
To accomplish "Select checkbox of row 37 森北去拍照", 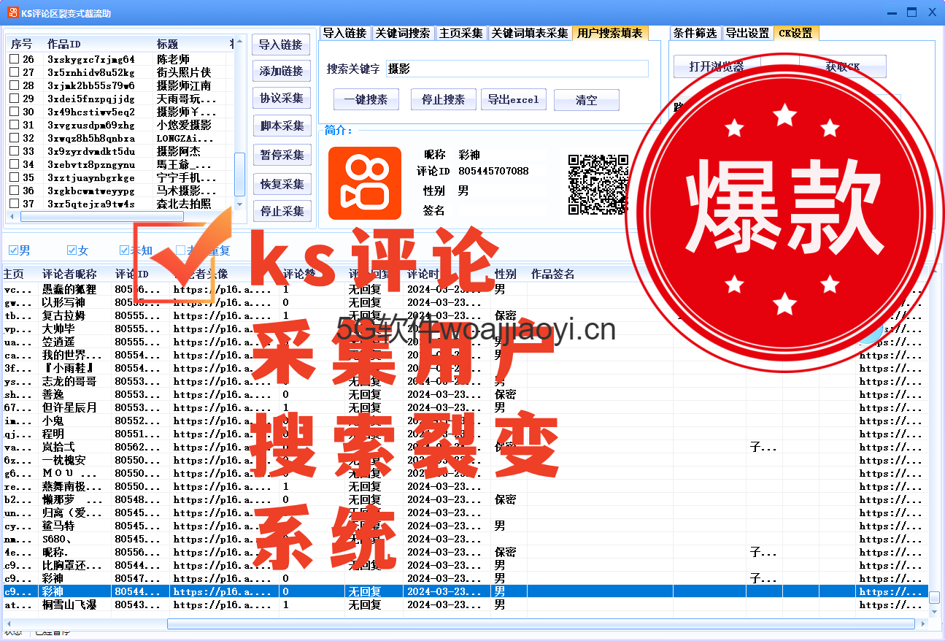I will [x=14, y=204].
